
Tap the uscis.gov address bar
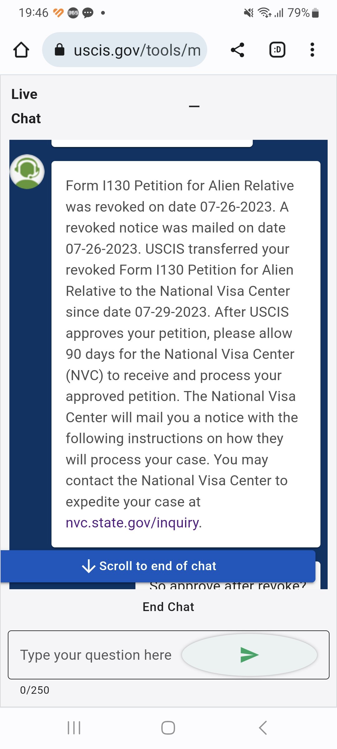125,50
